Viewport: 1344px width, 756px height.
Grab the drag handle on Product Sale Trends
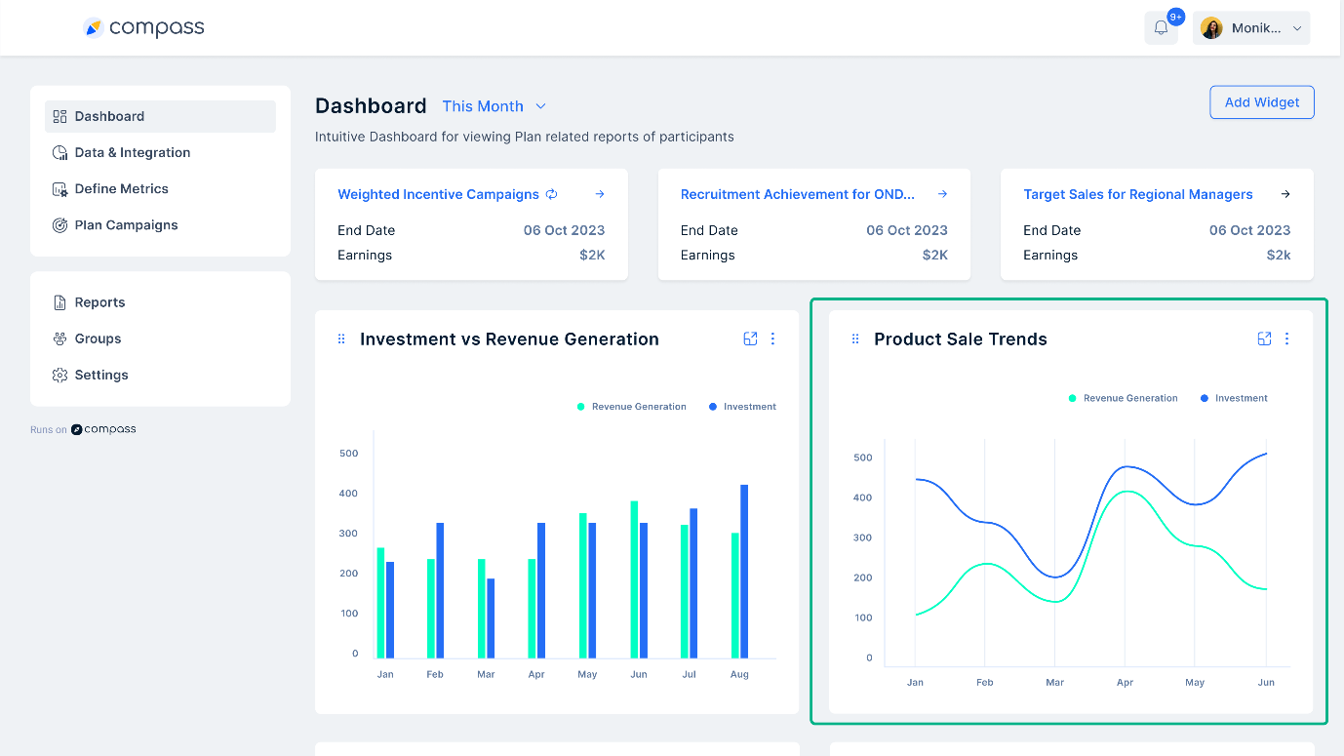click(854, 338)
